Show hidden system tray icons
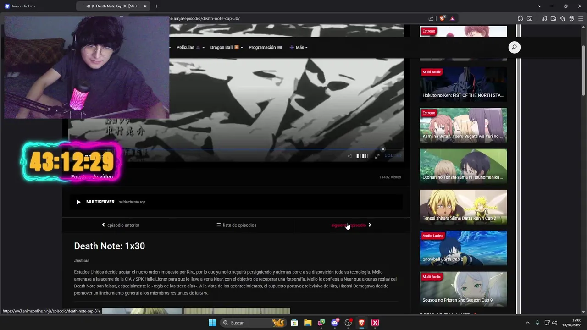Screen dimensions: 587x330 527,323
